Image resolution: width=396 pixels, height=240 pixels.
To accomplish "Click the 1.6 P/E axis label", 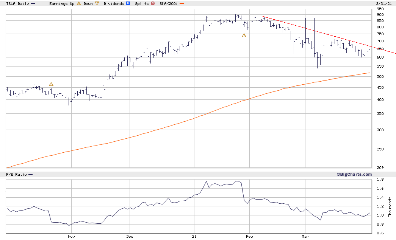I will (380, 188).
